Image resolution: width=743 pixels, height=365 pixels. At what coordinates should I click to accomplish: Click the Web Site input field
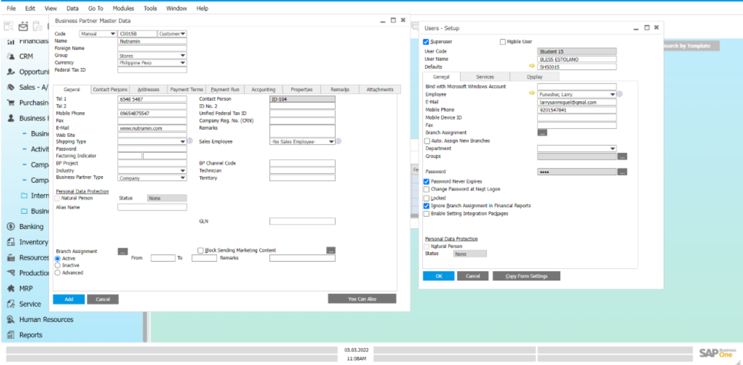[152, 135]
